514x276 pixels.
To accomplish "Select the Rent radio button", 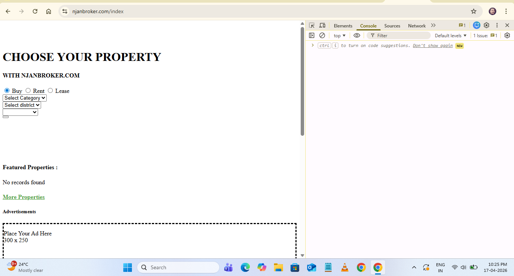I will [x=28, y=91].
